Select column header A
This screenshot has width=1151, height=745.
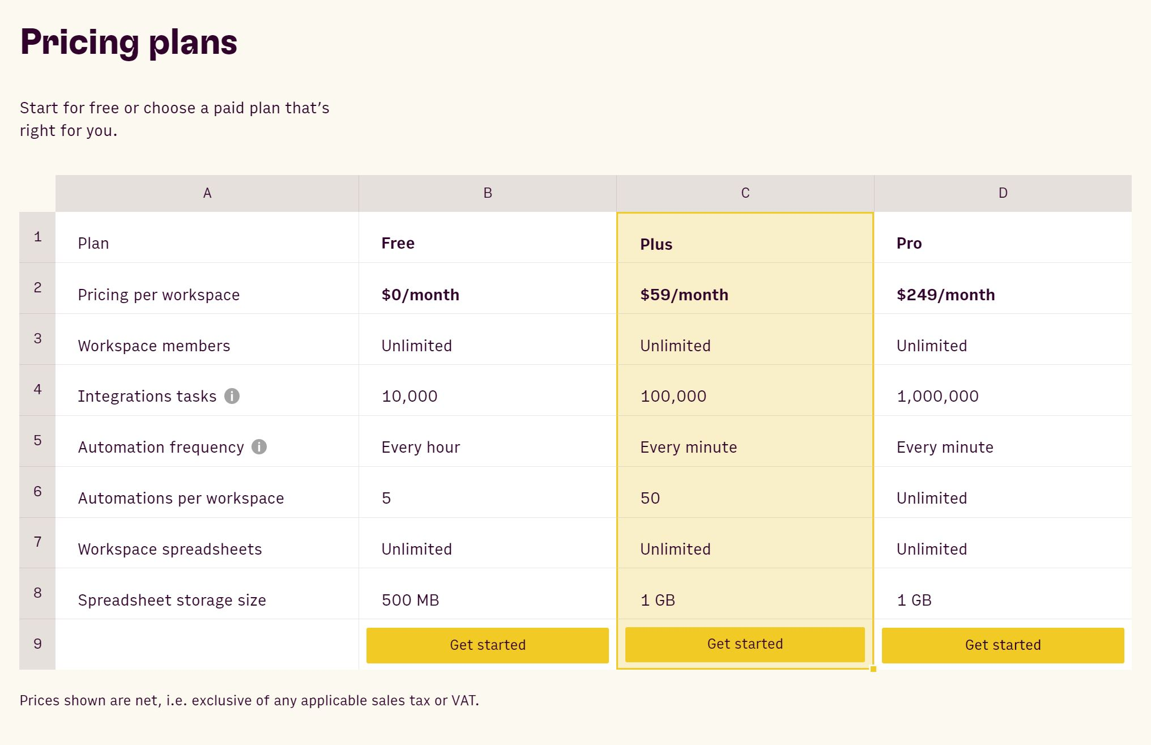207,193
